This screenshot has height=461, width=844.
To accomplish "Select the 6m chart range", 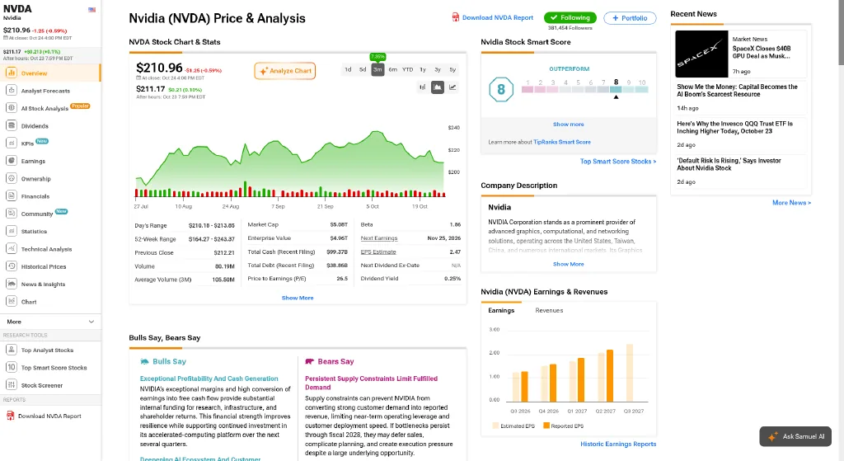I will tap(393, 69).
